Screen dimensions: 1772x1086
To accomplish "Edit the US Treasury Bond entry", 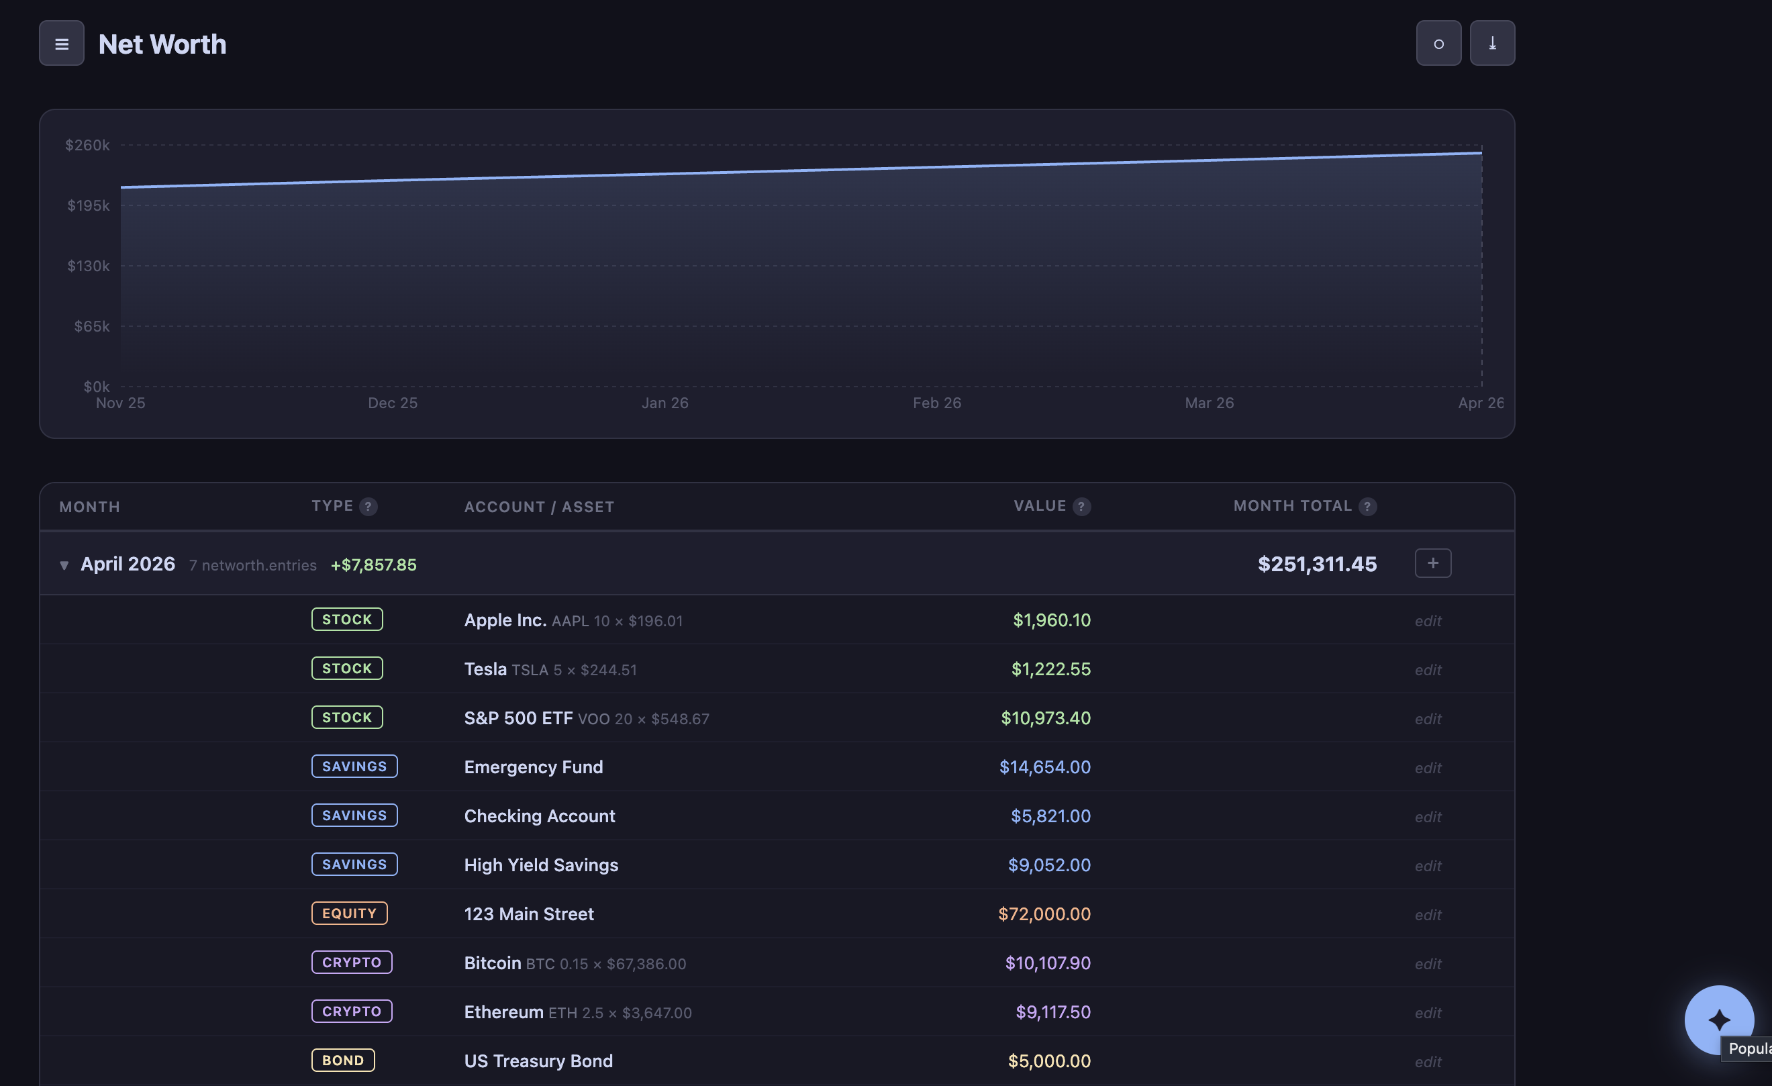I will (x=1428, y=1062).
